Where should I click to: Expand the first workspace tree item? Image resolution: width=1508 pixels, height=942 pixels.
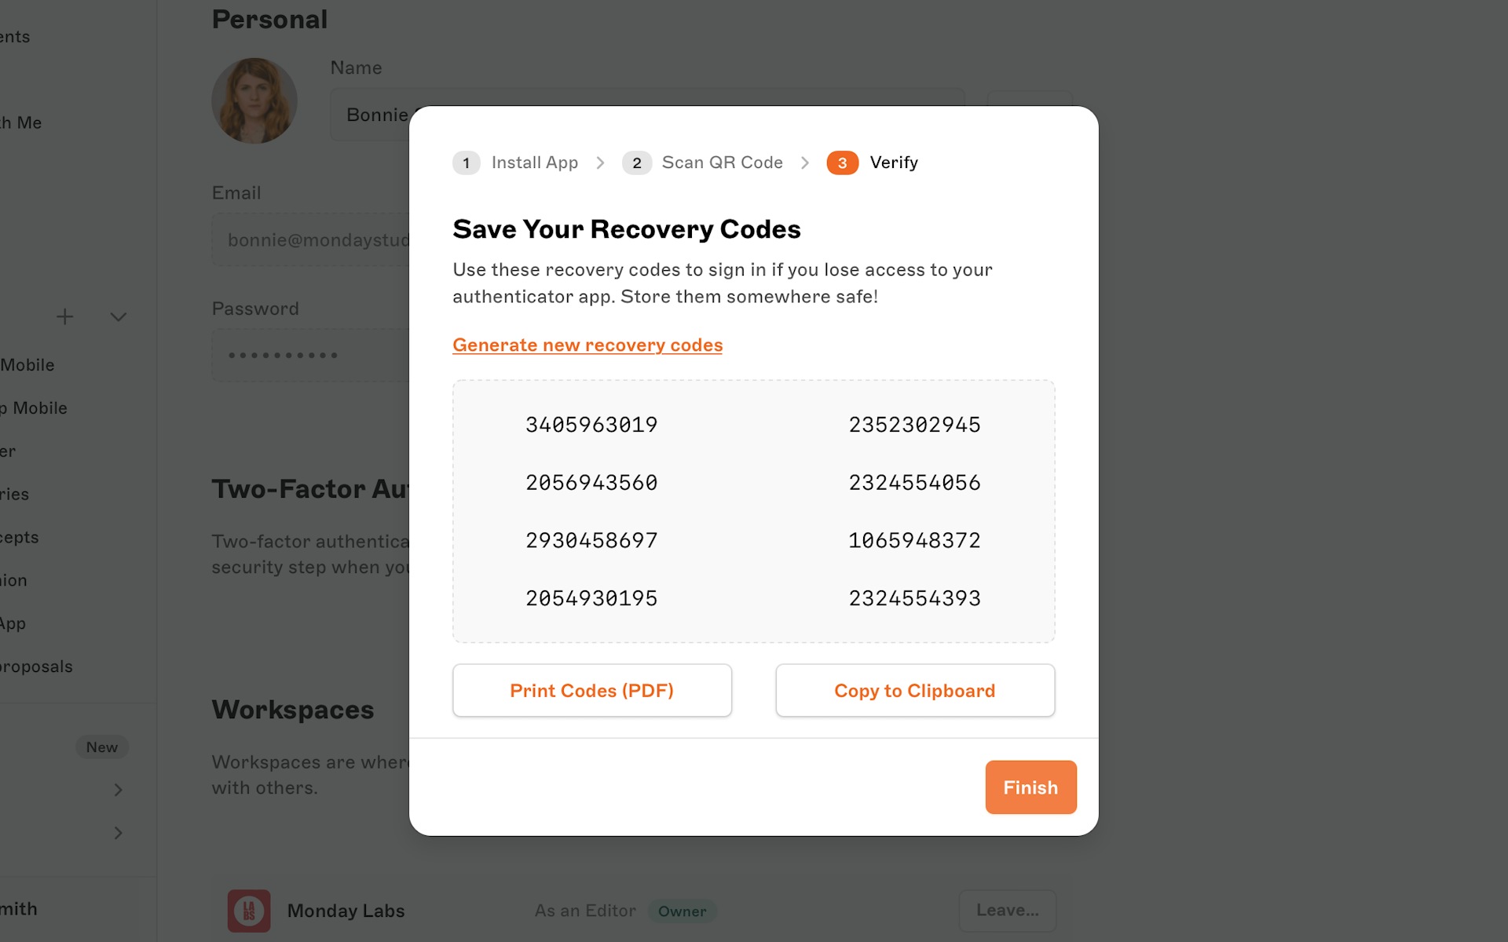pyautogui.click(x=117, y=789)
